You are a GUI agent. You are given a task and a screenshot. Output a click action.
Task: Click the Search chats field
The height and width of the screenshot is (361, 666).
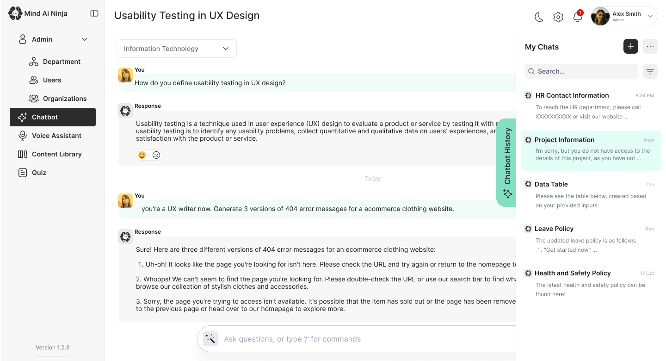pyautogui.click(x=581, y=71)
